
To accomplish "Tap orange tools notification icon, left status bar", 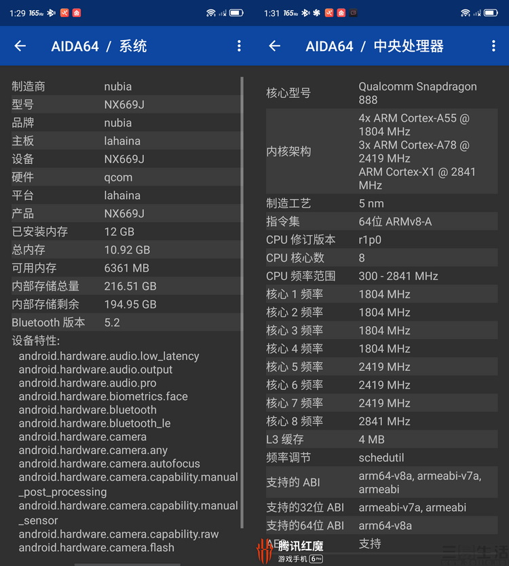I will [64, 13].
